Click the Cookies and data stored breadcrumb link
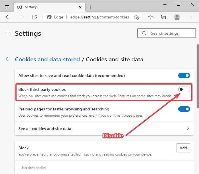Image resolution: width=199 pixels, height=174 pixels. pos(47,59)
